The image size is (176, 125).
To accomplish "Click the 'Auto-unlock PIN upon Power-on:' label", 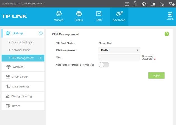I will [x=75, y=65].
